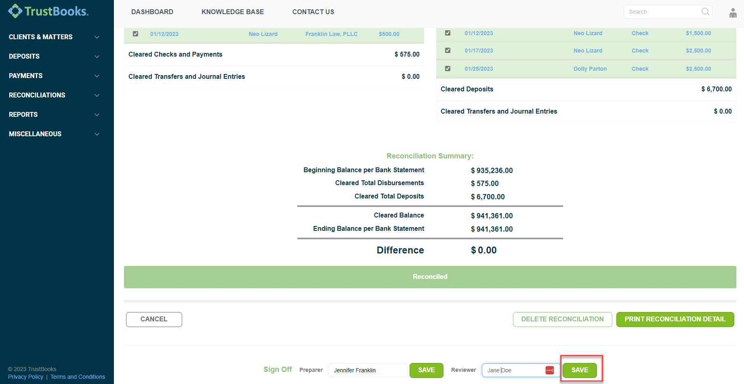744x384 pixels.
Task: Toggle the 01/25/2023 Dolly Parton checkbox
Action: pyautogui.click(x=448, y=69)
